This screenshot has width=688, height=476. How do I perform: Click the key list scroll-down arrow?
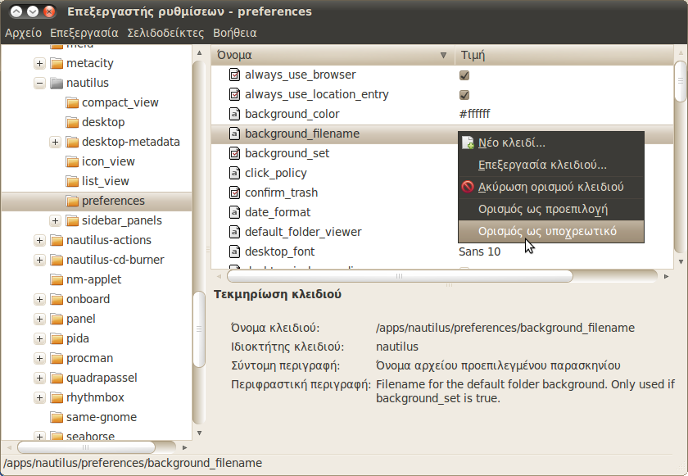[x=681, y=262]
